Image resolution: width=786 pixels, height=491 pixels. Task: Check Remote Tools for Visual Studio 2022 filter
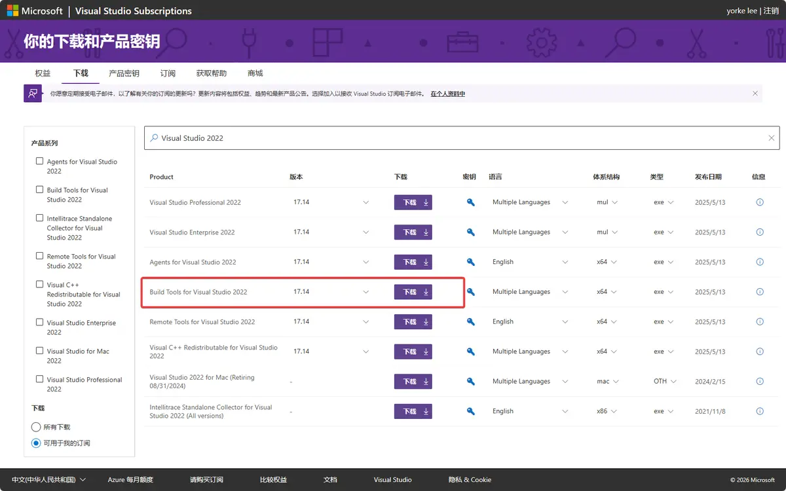point(40,256)
